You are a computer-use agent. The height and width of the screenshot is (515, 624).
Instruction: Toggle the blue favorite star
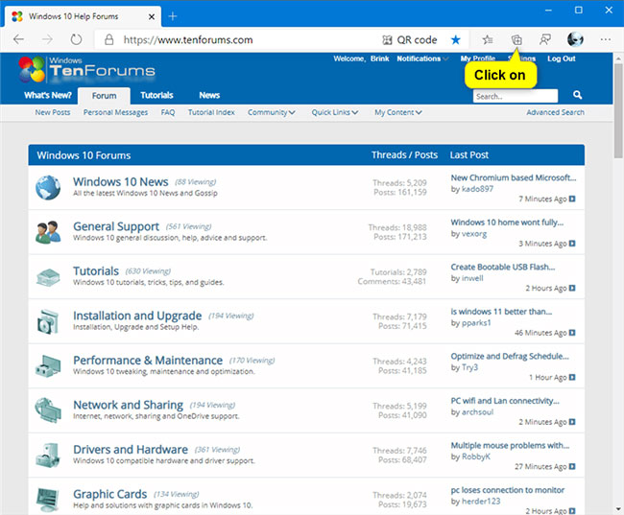coord(456,39)
